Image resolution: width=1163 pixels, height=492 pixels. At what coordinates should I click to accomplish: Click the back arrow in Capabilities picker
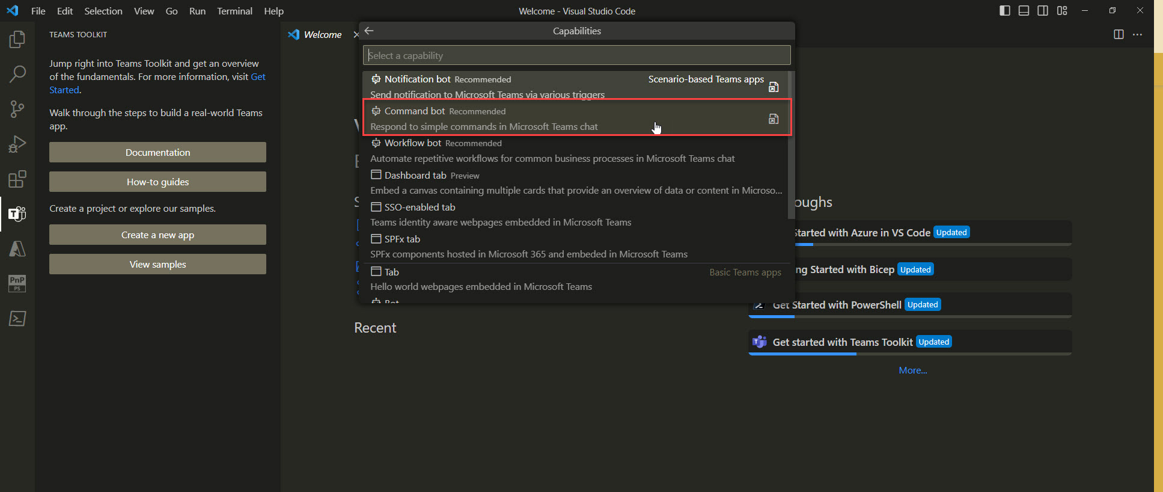(x=369, y=31)
